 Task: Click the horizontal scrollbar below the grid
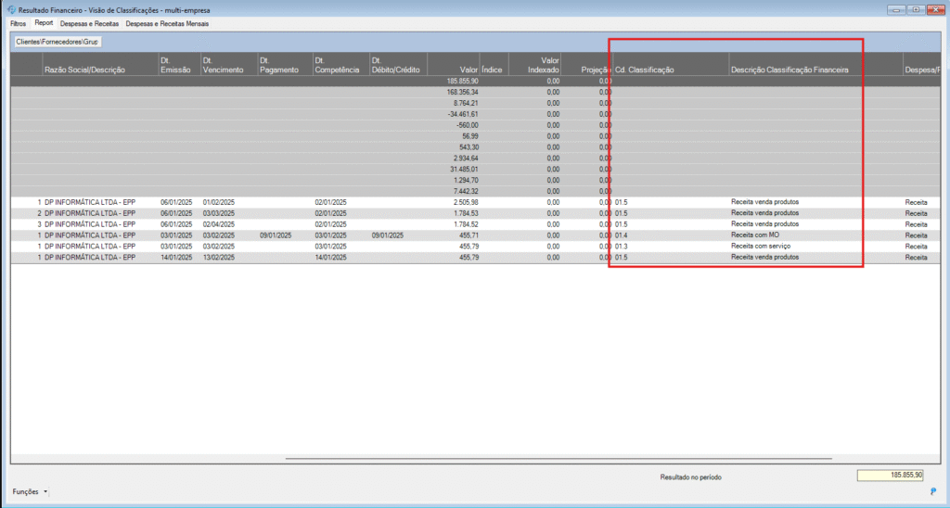(x=558, y=458)
